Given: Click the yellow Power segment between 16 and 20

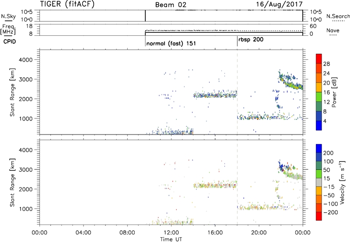Looking at the screenshot, I should pos(319,87).
